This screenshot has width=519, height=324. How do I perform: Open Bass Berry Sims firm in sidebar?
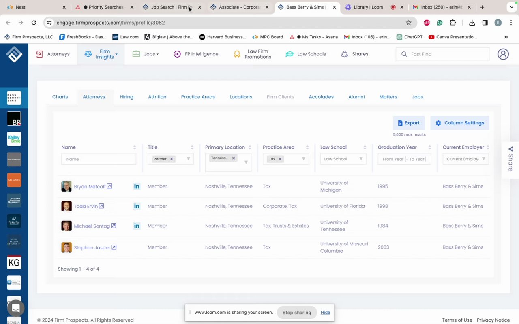[x=14, y=98]
